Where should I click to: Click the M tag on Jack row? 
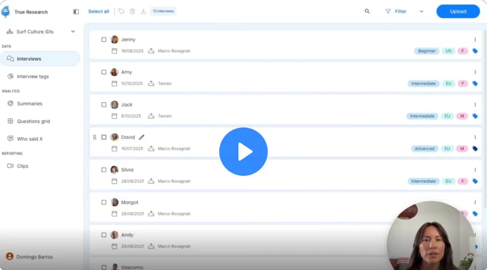pyautogui.click(x=462, y=116)
